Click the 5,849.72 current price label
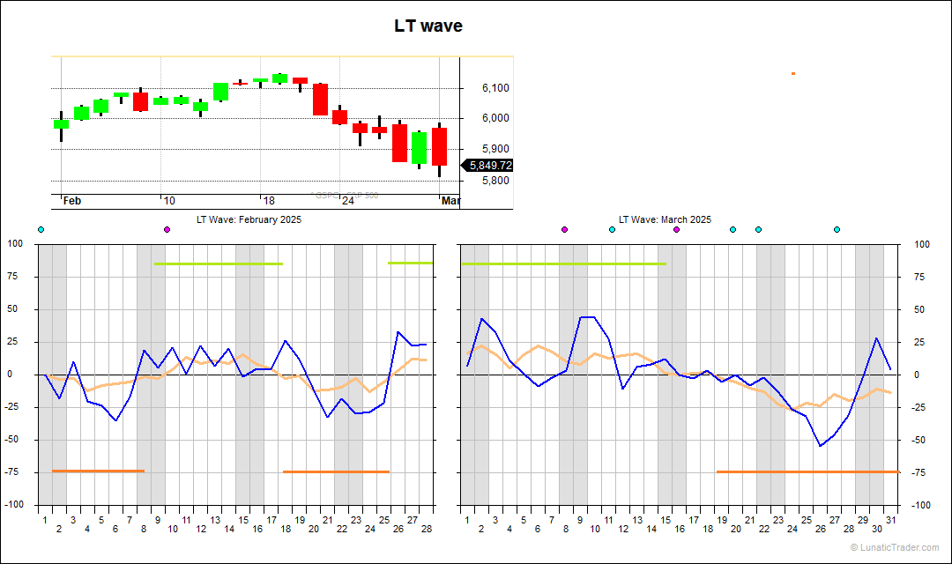952x564 pixels. 490,165
